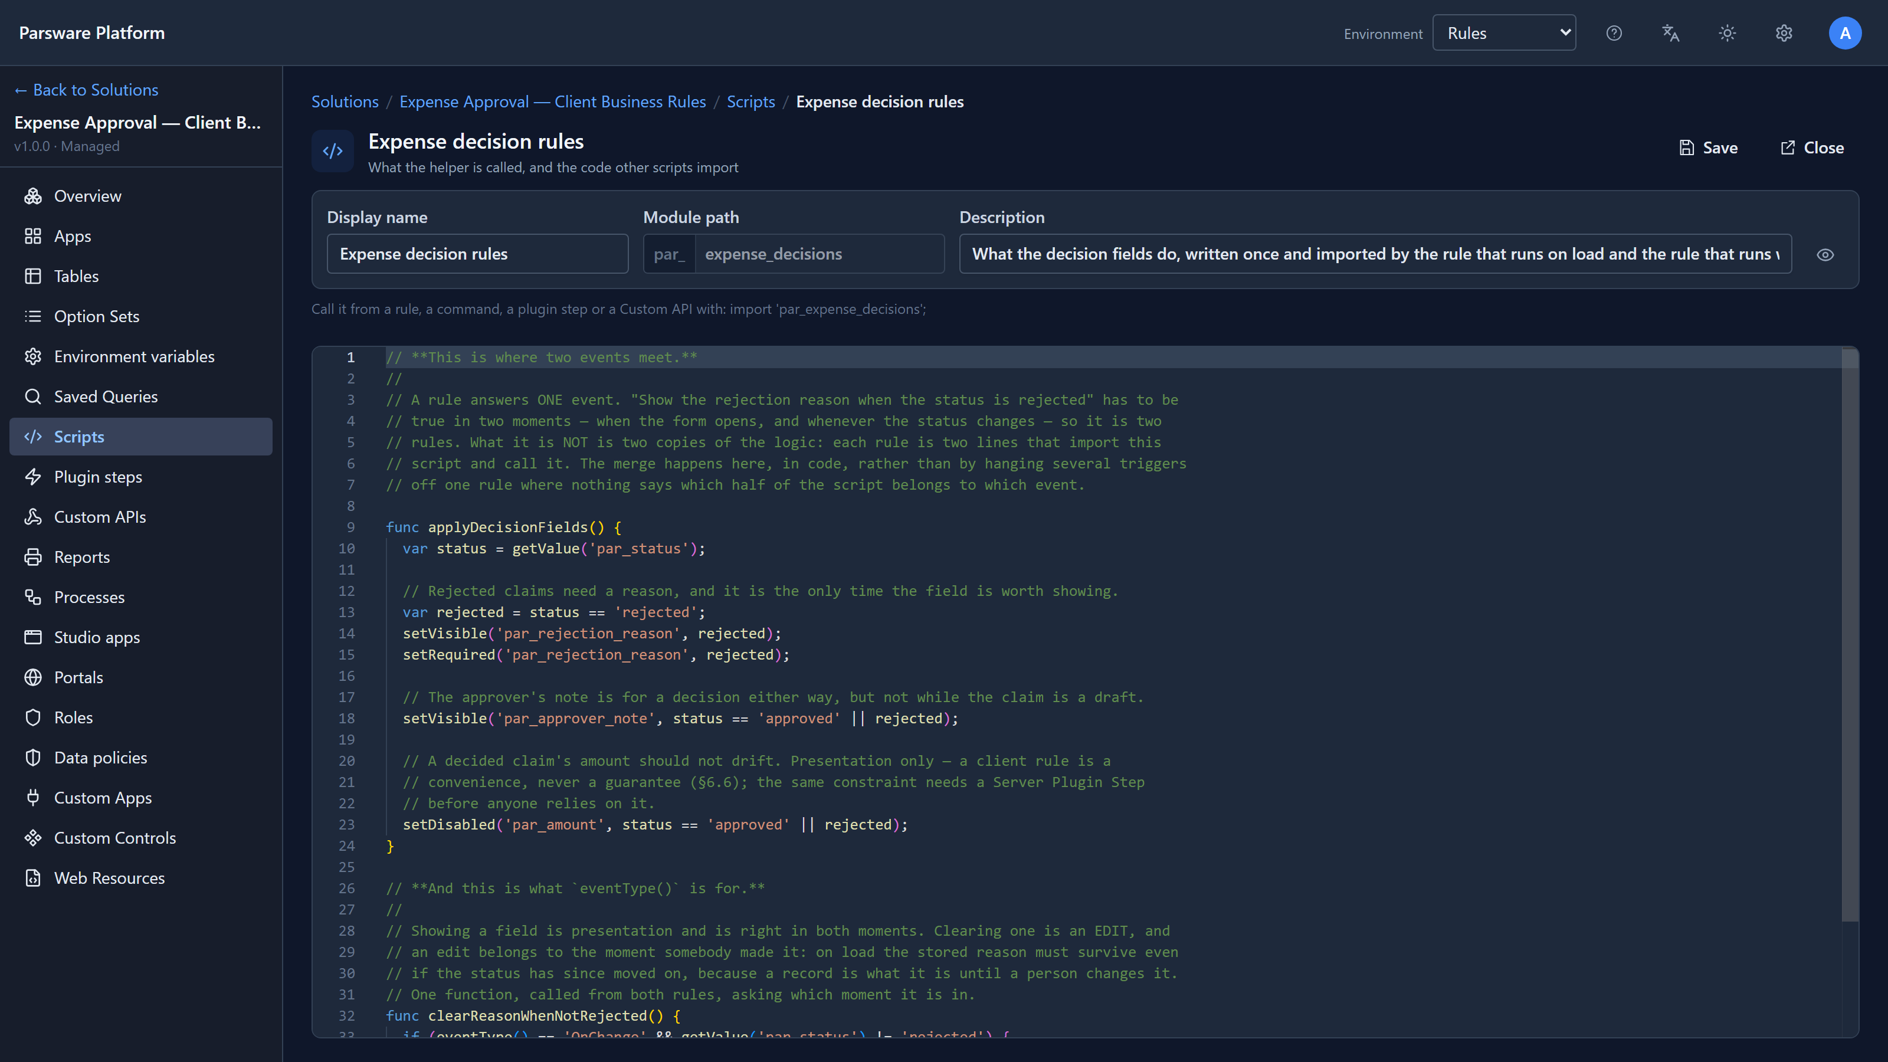Viewport: 1888px width, 1062px height.
Task: Click the Studio apps window icon
Action: (33, 637)
